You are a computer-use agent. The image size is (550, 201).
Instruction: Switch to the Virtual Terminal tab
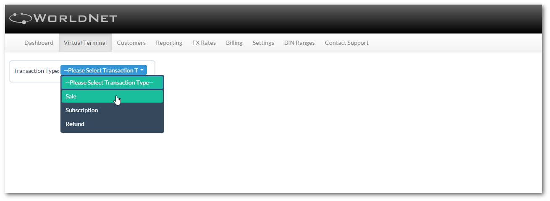point(85,43)
